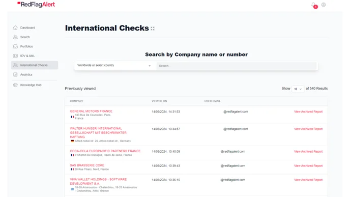Image resolution: width=350 pixels, height=197 pixels.
Task: Click timestamp 14/03/2024, 13:34:57
Action: [166, 129]
